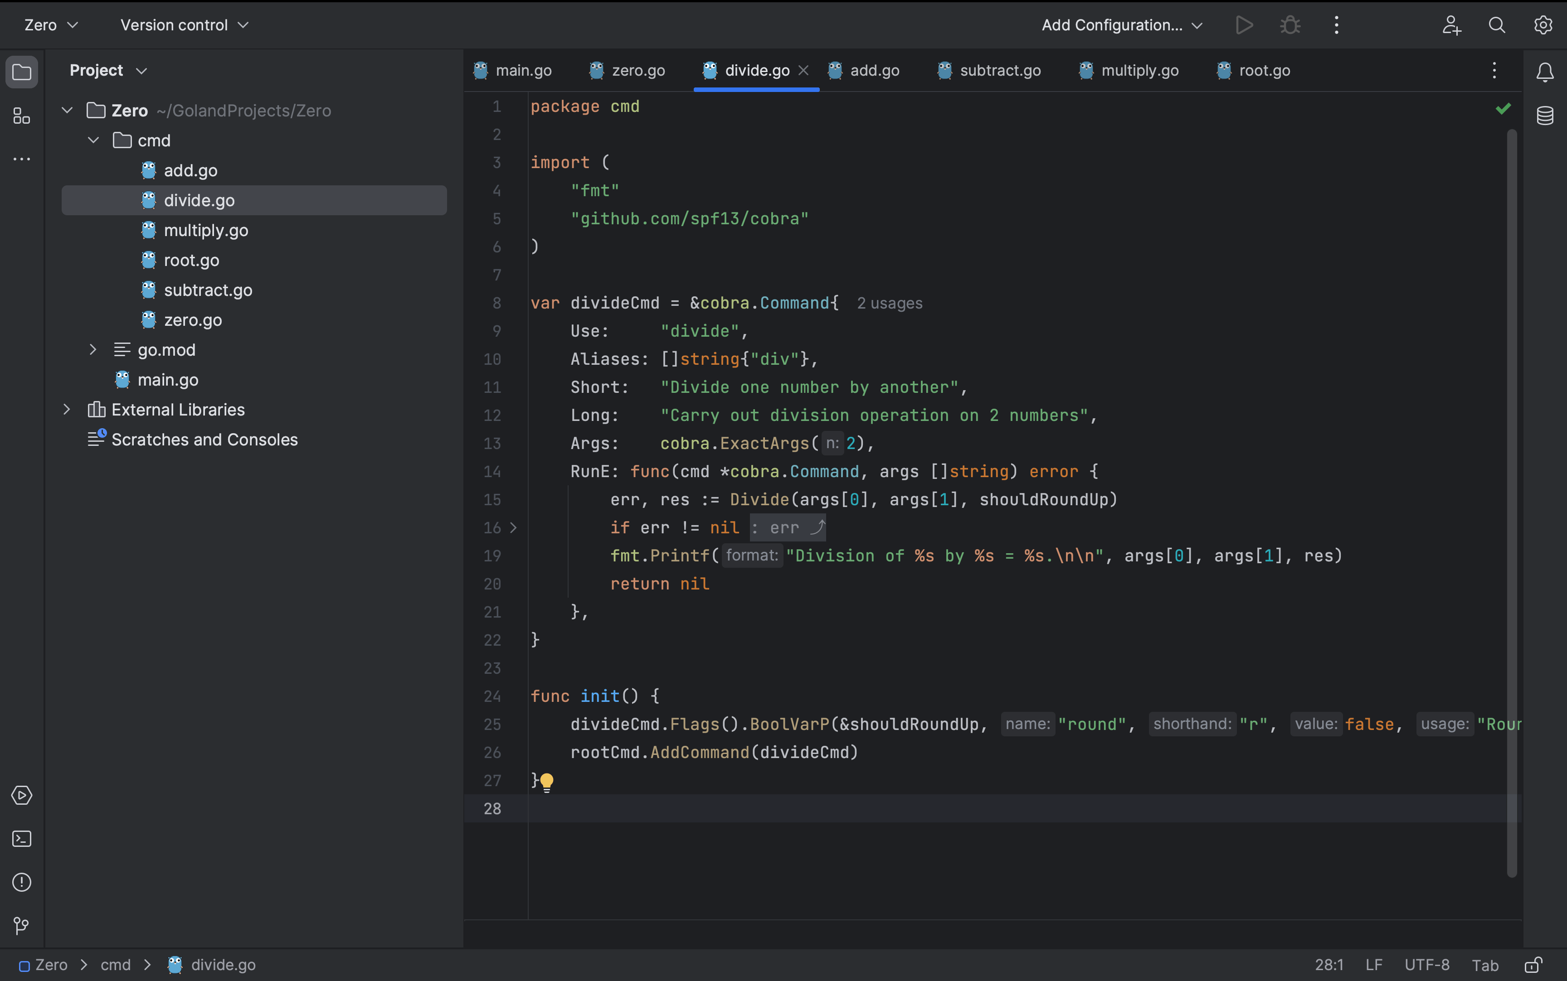Viewport: 1567px width, 981px height.
Task: Switch to the add.go tab
Action: [863, 70]
